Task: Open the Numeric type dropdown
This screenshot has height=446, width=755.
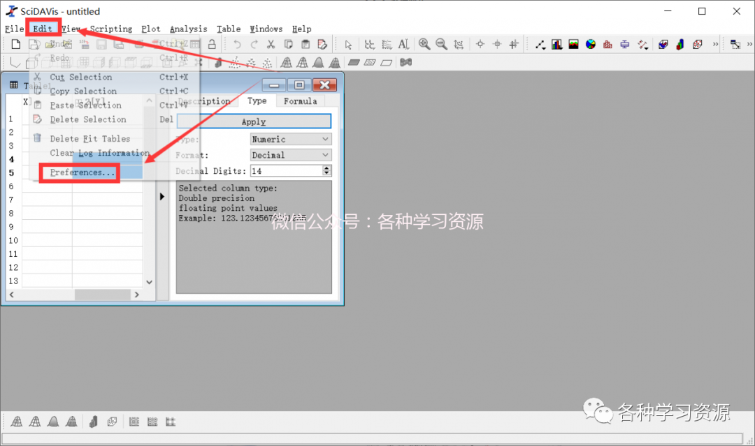Action: pos(291,140)
